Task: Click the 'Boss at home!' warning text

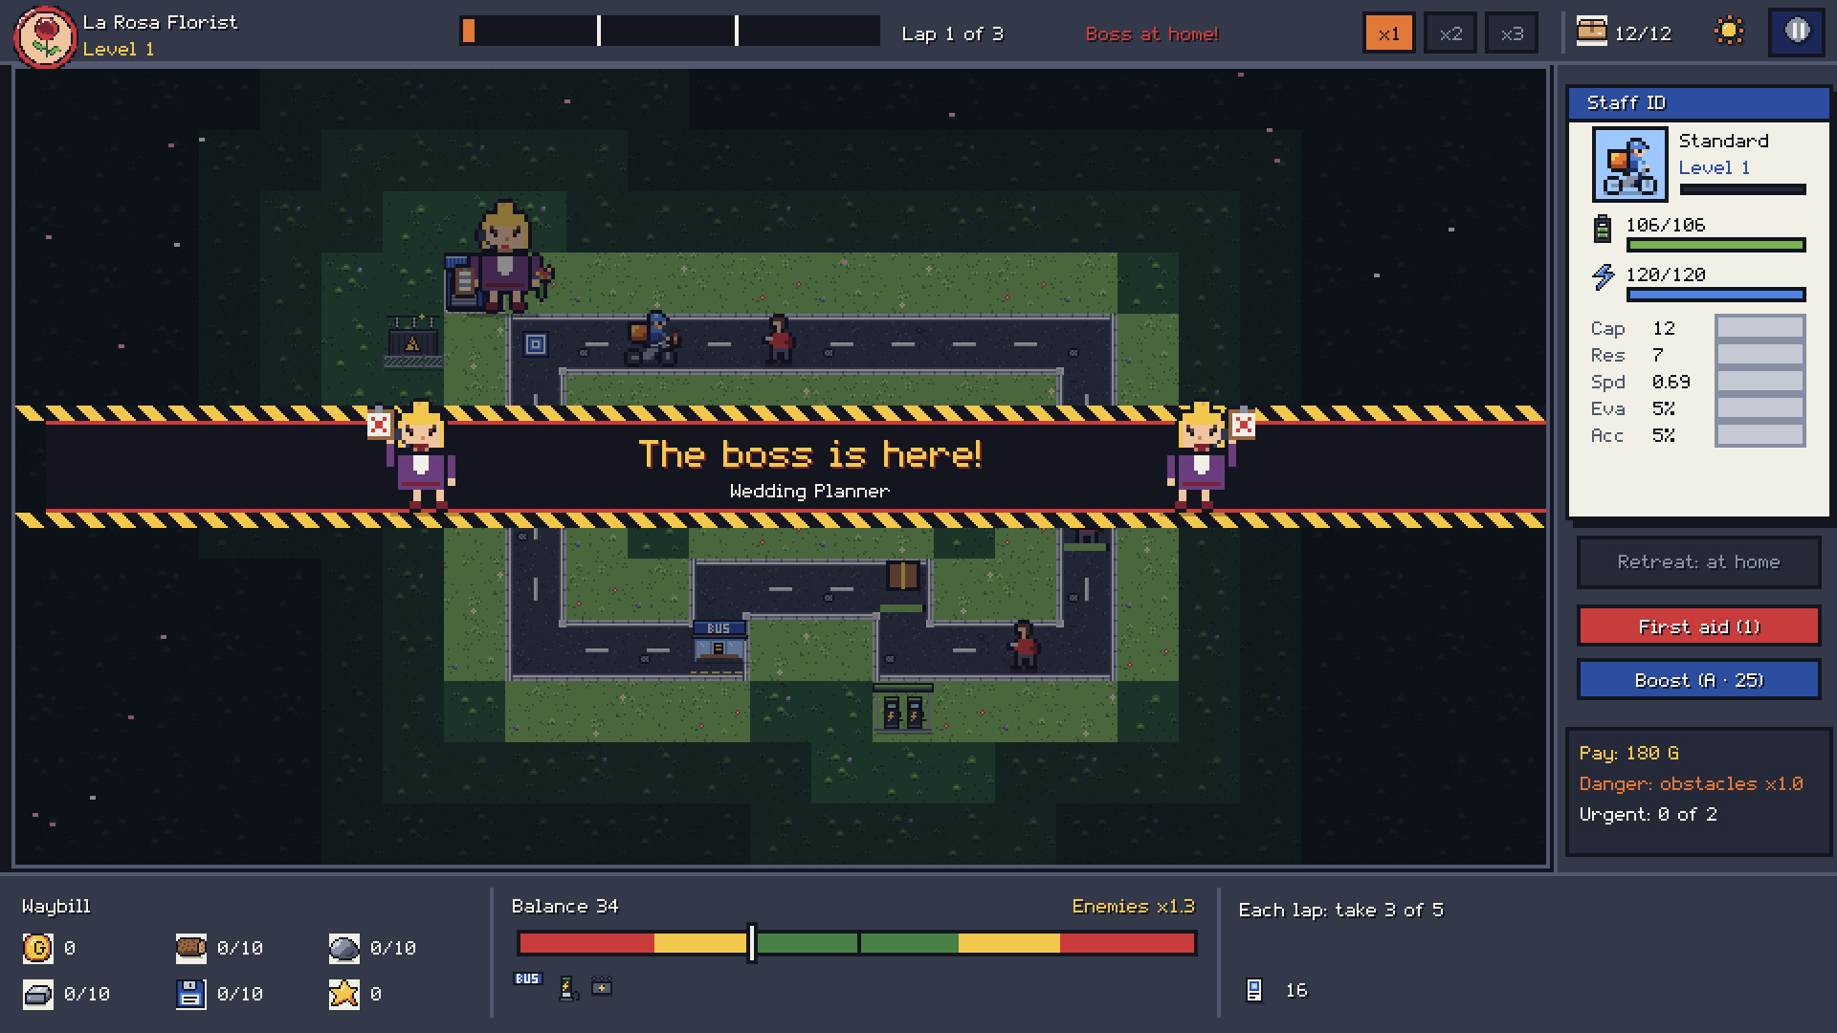Action: click(x=1152, y=34)
